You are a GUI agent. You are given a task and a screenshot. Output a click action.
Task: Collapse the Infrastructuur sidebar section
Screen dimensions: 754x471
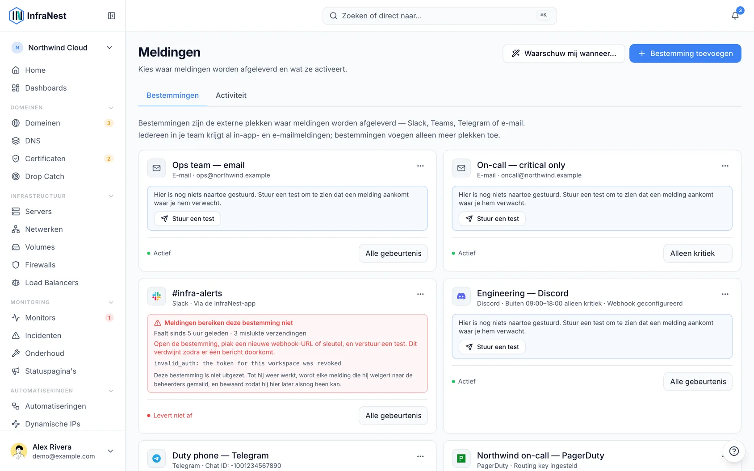pyautogui.click(x=111, y=196)
